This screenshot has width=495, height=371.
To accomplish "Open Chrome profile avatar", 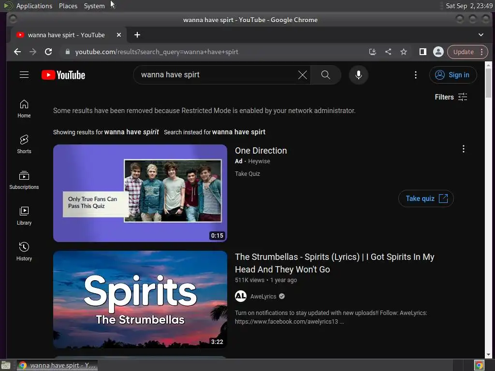I will 438,52.
